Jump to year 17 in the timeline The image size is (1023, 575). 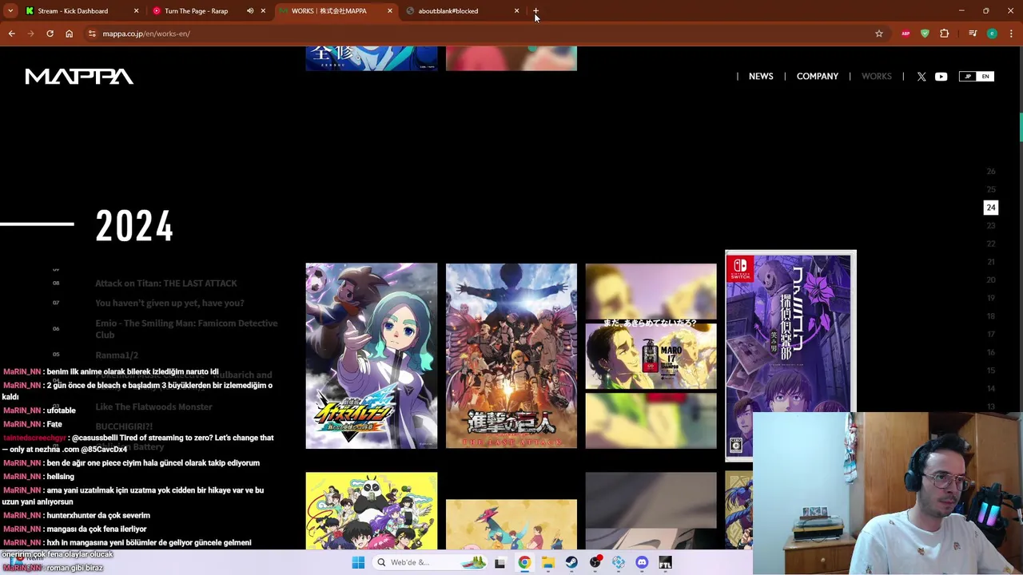pyautogui.click(x=991, y=335)
